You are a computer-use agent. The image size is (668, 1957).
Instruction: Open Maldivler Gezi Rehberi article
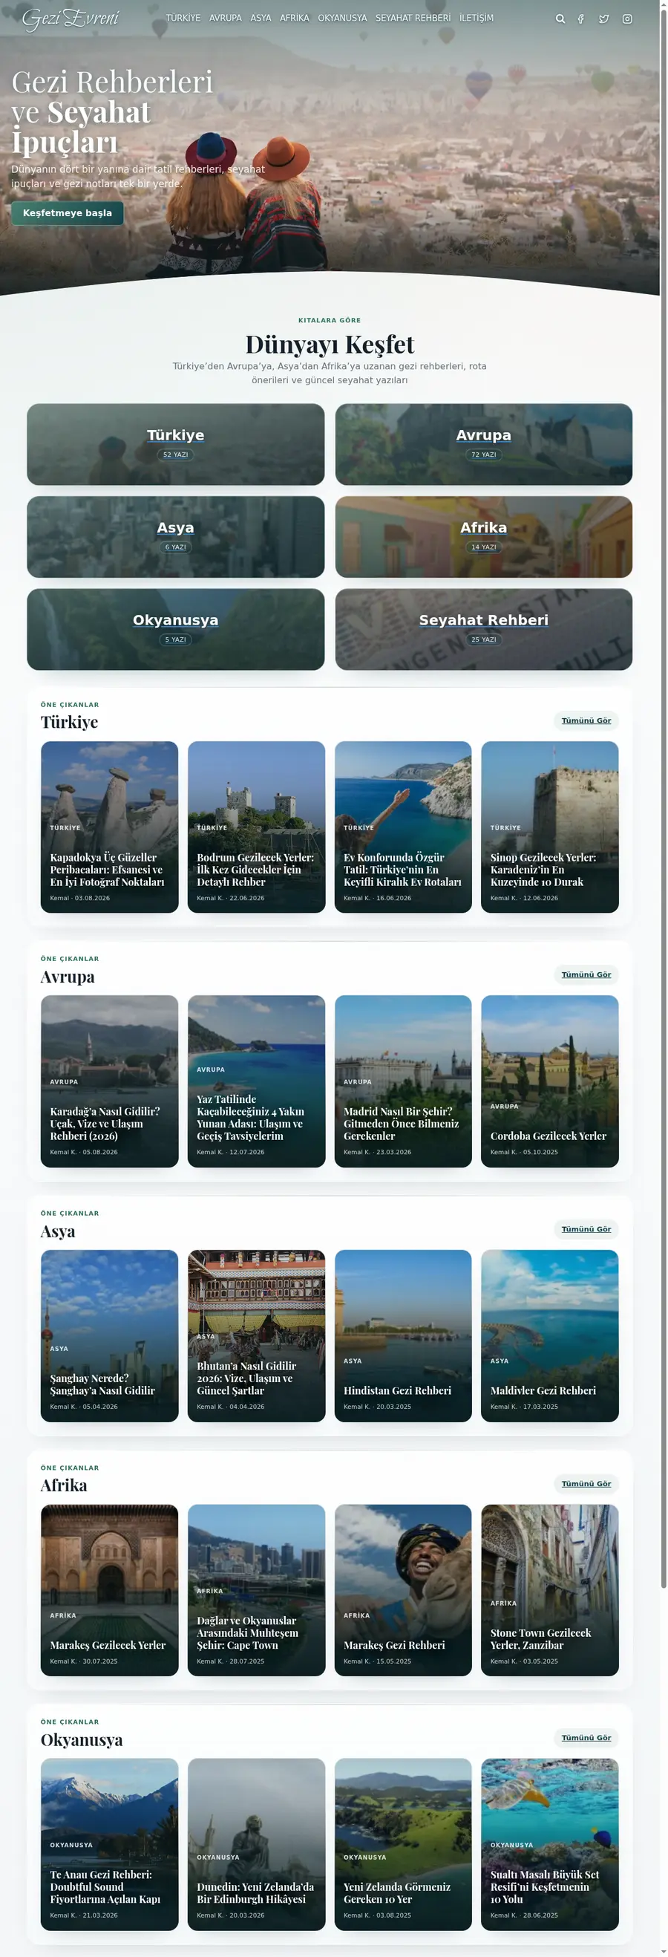[x=549, y=1335]
